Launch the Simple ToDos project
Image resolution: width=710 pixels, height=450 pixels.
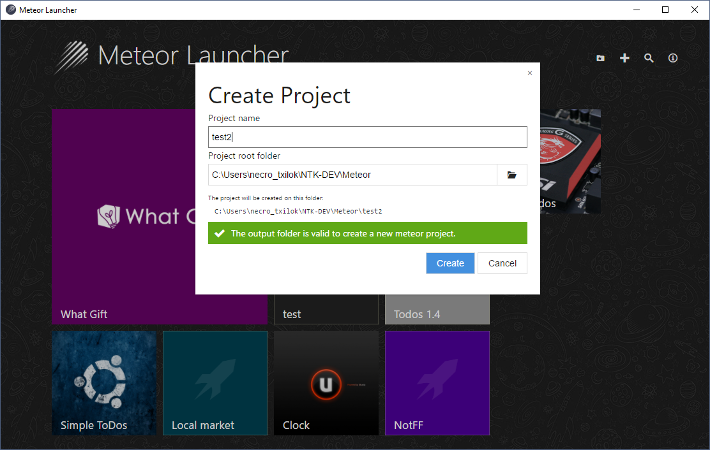tap(103, 383)
